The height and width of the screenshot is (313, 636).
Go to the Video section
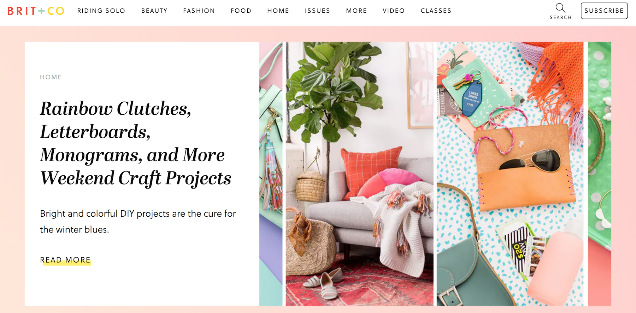[x=394, y=11]
